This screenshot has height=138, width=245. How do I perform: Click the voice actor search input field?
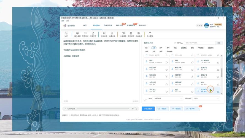click(x=200, y=43)
